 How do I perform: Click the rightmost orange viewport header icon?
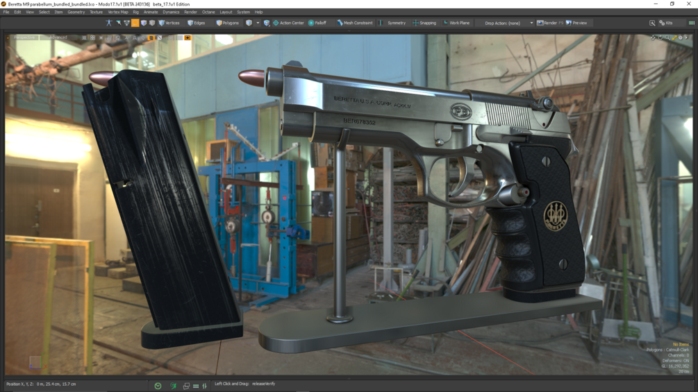pyautogui.click(x=188, y=37)
